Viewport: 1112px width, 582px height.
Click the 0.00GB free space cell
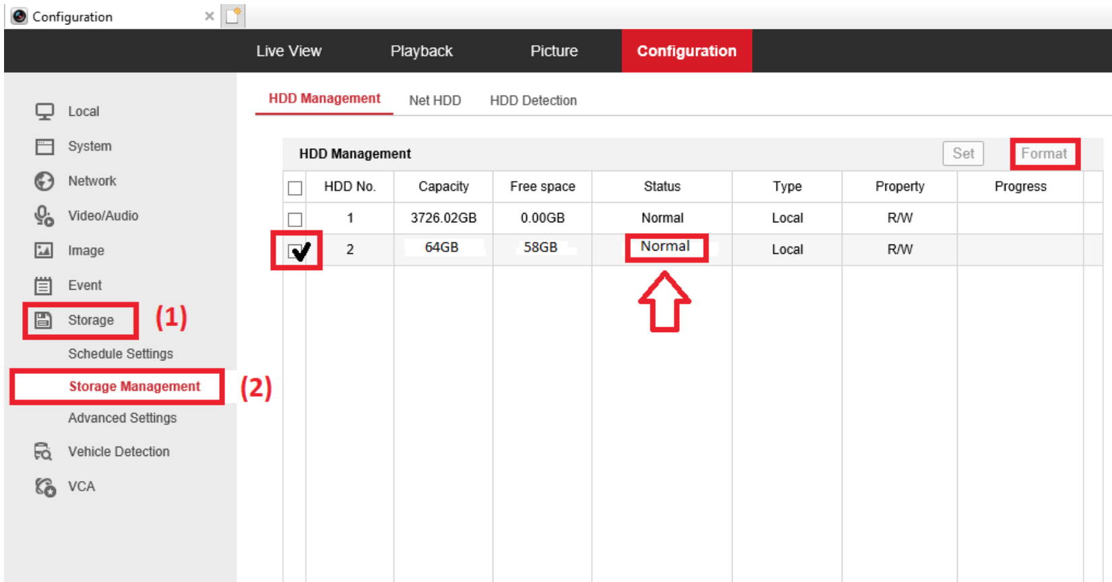tap(543, 218)
